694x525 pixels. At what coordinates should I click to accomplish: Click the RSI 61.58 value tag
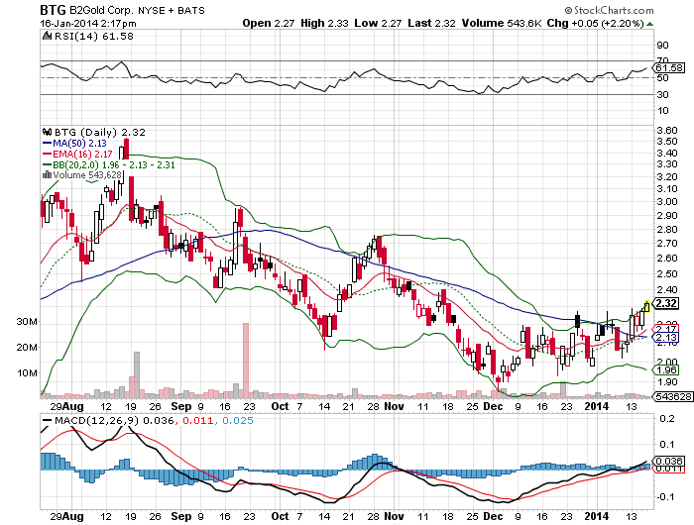click(x=669, y=67)
